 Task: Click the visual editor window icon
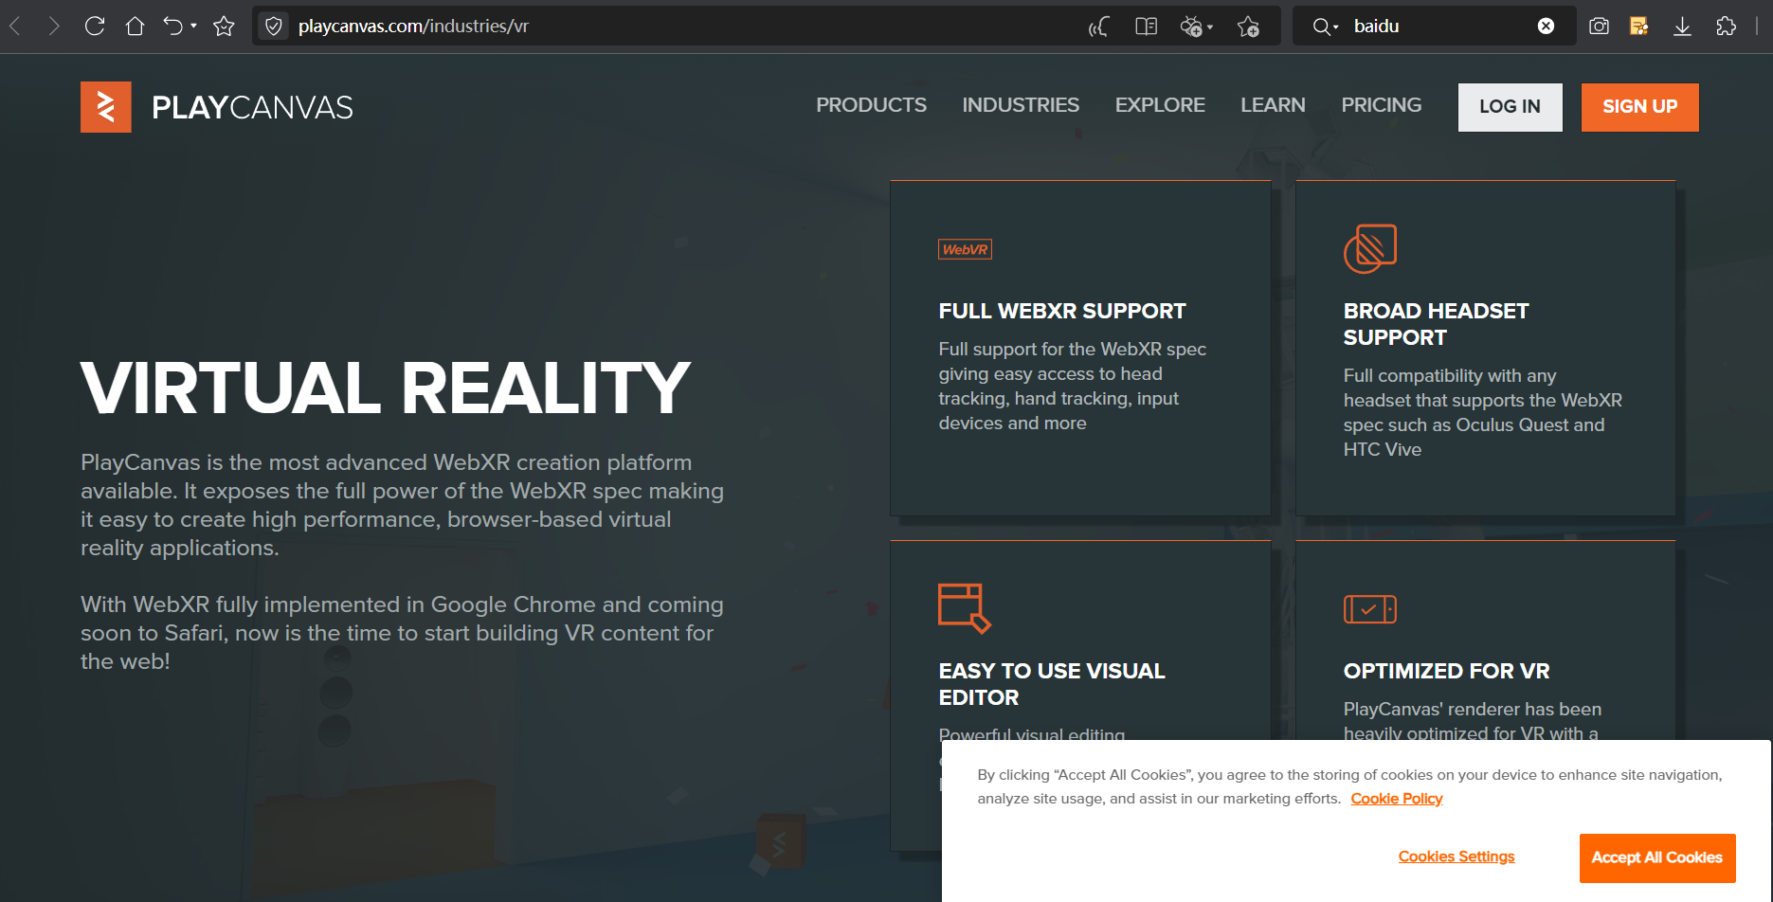pos(965,608)
